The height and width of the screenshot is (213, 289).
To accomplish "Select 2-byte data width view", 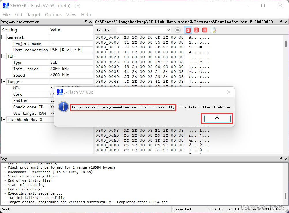I will pos(196,30).
